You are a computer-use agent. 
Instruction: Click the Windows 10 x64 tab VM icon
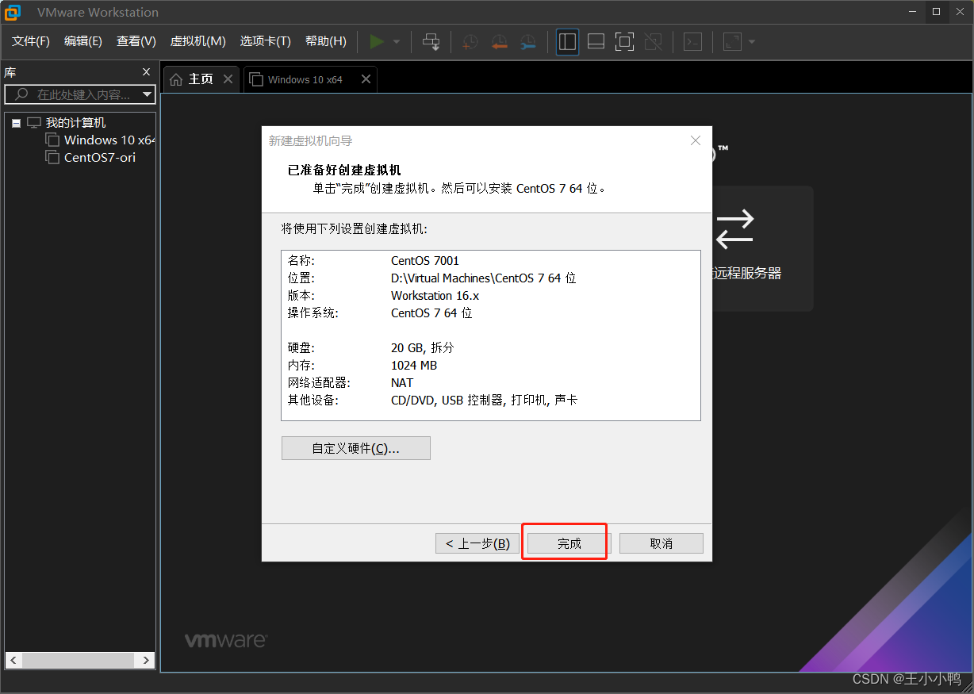pyautogui.click(x=256, y=79)
